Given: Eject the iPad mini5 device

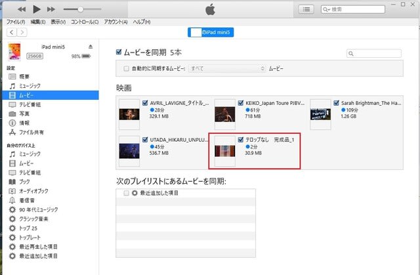Looking at the screenshot, I should [91, 47].
